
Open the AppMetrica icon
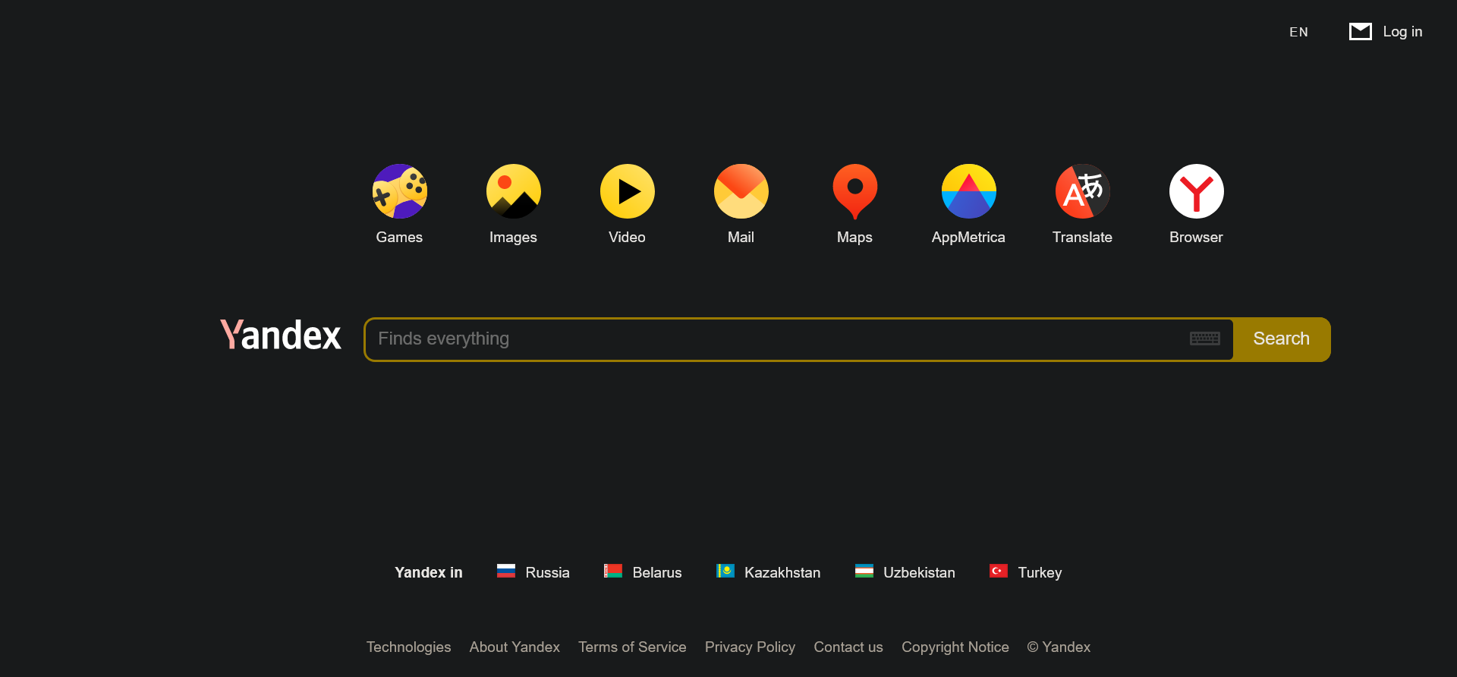968,191
